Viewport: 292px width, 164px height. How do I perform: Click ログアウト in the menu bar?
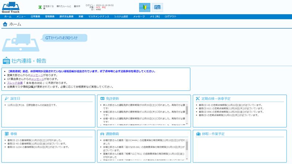(170, 17)
